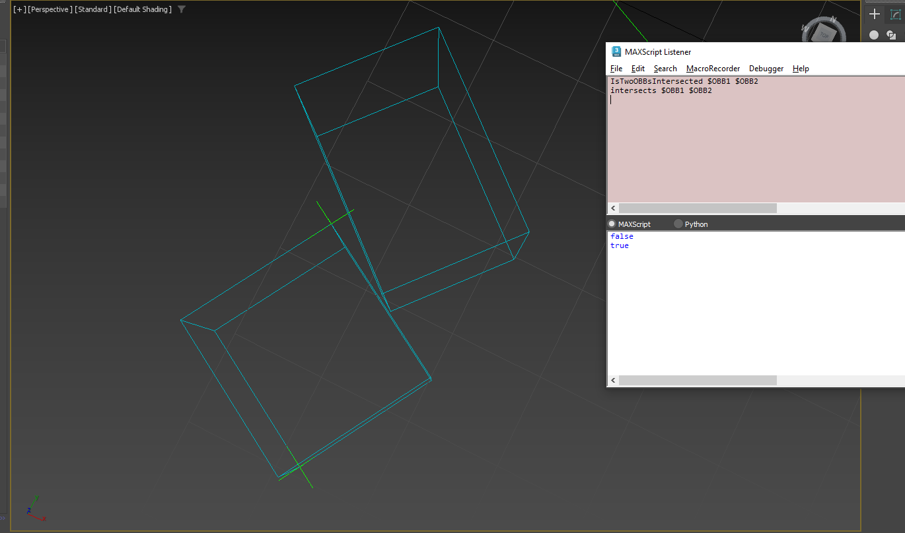Open the MacroRecorder menu

coord(713,68)
